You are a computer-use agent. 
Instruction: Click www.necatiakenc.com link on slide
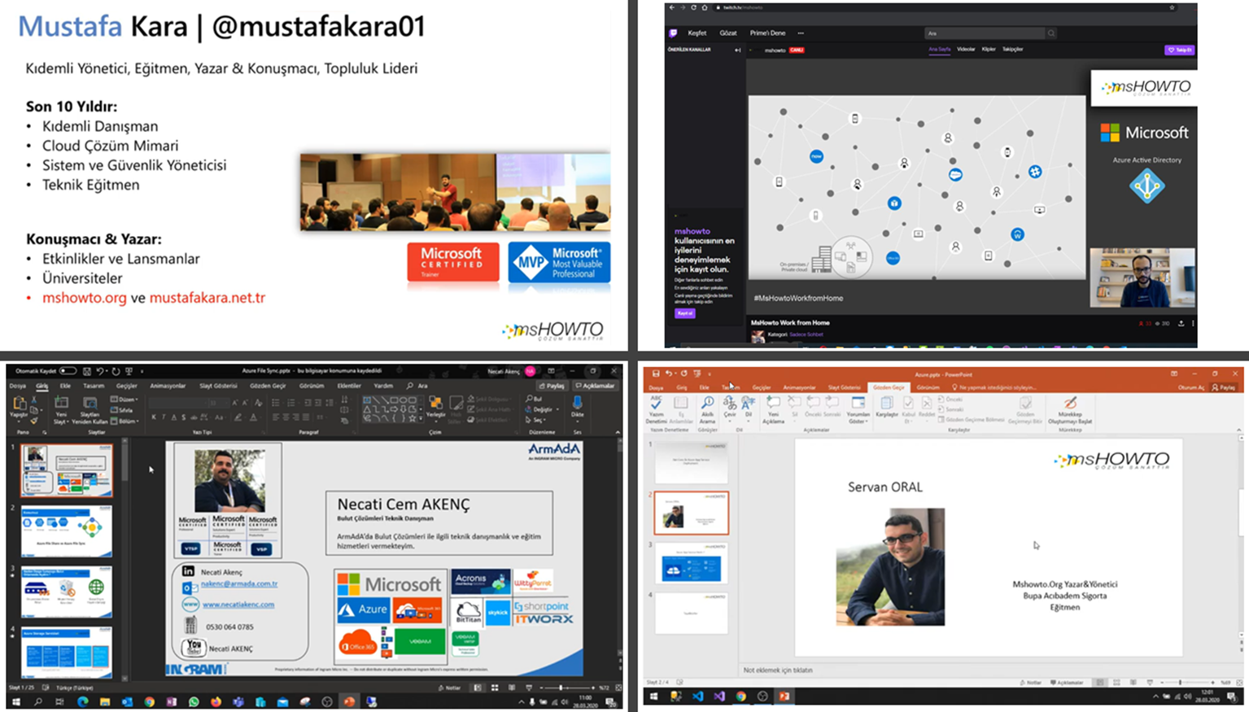[238, 605]
